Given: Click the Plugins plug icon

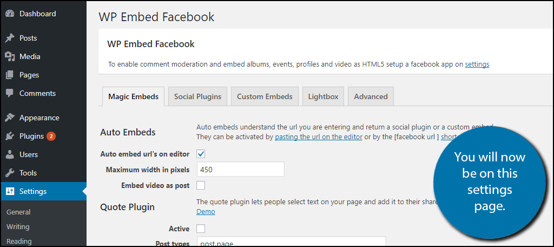Looking at the screenshot, I should pos(10,136).
